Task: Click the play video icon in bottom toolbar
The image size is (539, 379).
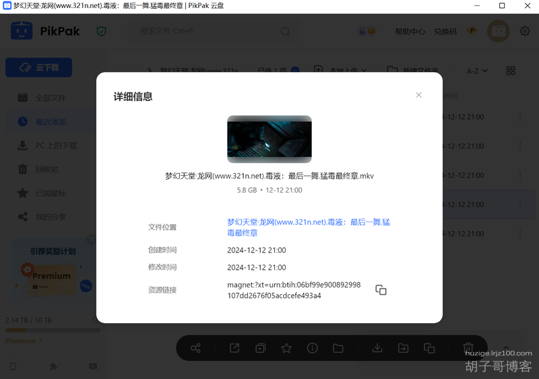Action: 261,348
